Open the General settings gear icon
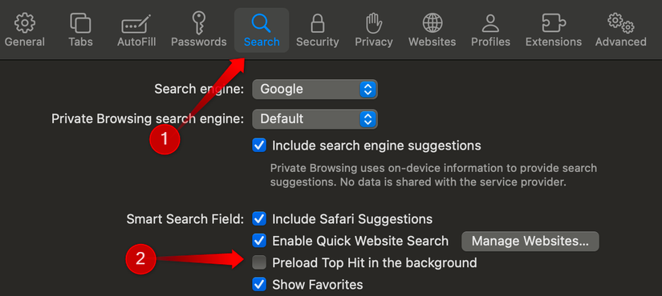 coord(25,22)
